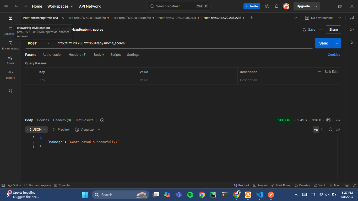The image size is (358, 201).
Task: Toggle Start Proxy in status bar
Action: pos(281,185)
